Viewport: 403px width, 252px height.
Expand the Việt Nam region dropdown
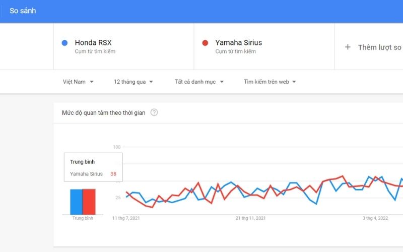[x=78, y=82]
